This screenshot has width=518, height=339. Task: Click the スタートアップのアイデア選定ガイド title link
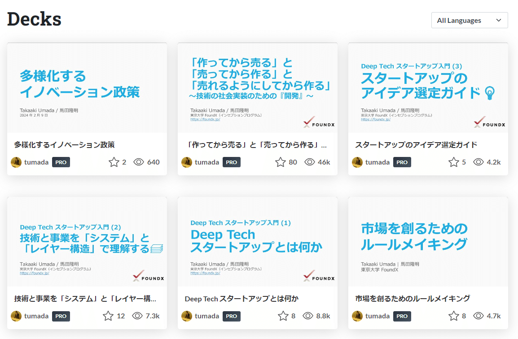[x=416, y=144]
